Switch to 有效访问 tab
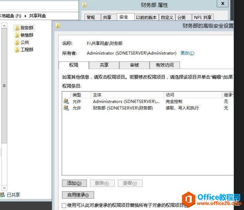Viewport: 244px width, 210px height. click(165, 65)
